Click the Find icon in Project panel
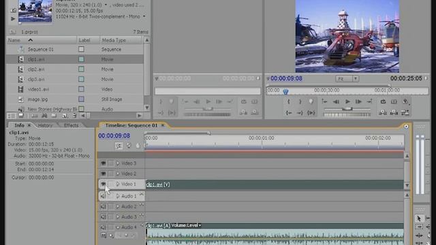The image size is (436, 245). (44, 116)
